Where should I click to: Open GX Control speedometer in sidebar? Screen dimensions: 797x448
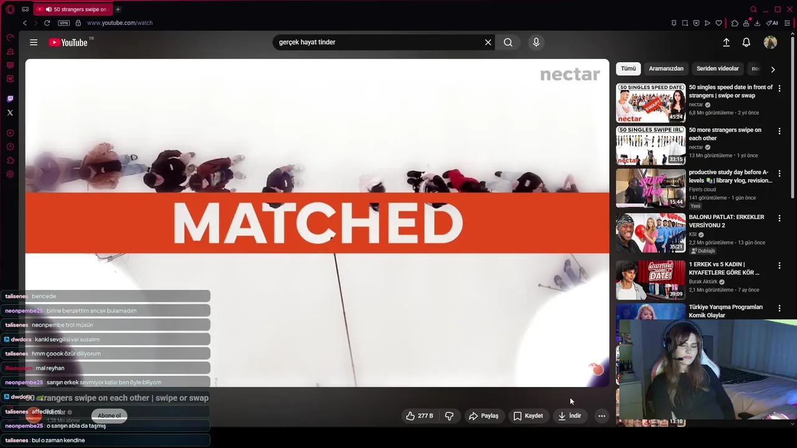coord(10,38)
